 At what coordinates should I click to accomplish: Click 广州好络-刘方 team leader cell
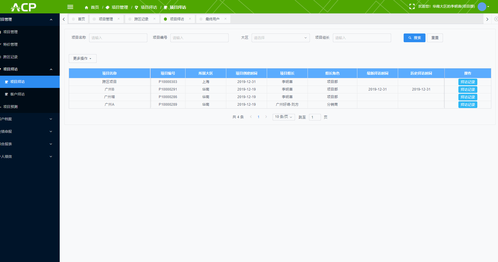pos(287,105)
